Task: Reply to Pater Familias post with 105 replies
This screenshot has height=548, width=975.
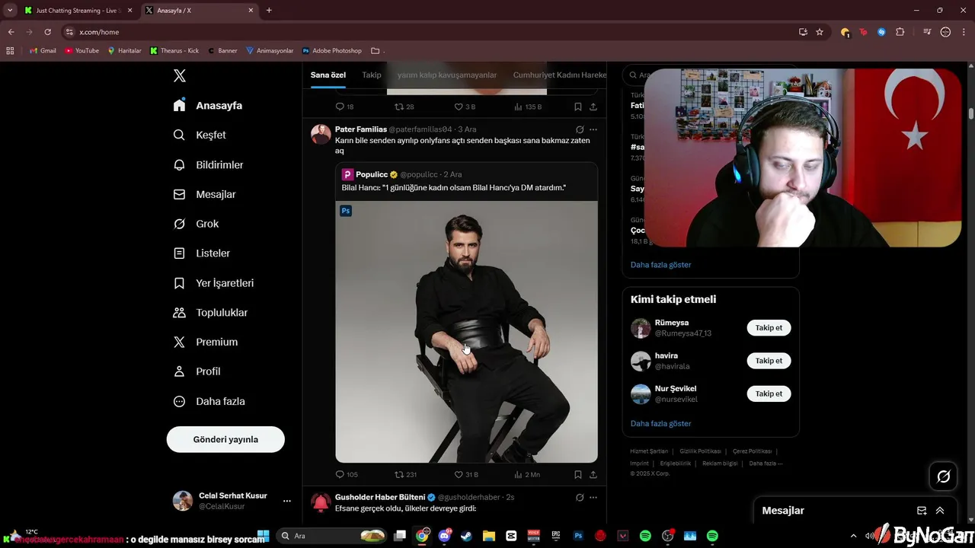Action: click(347, 474)
